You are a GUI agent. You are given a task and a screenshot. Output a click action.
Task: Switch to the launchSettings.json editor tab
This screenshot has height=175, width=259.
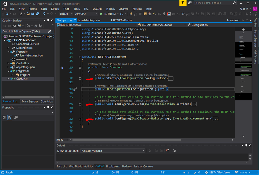[89, 20]
